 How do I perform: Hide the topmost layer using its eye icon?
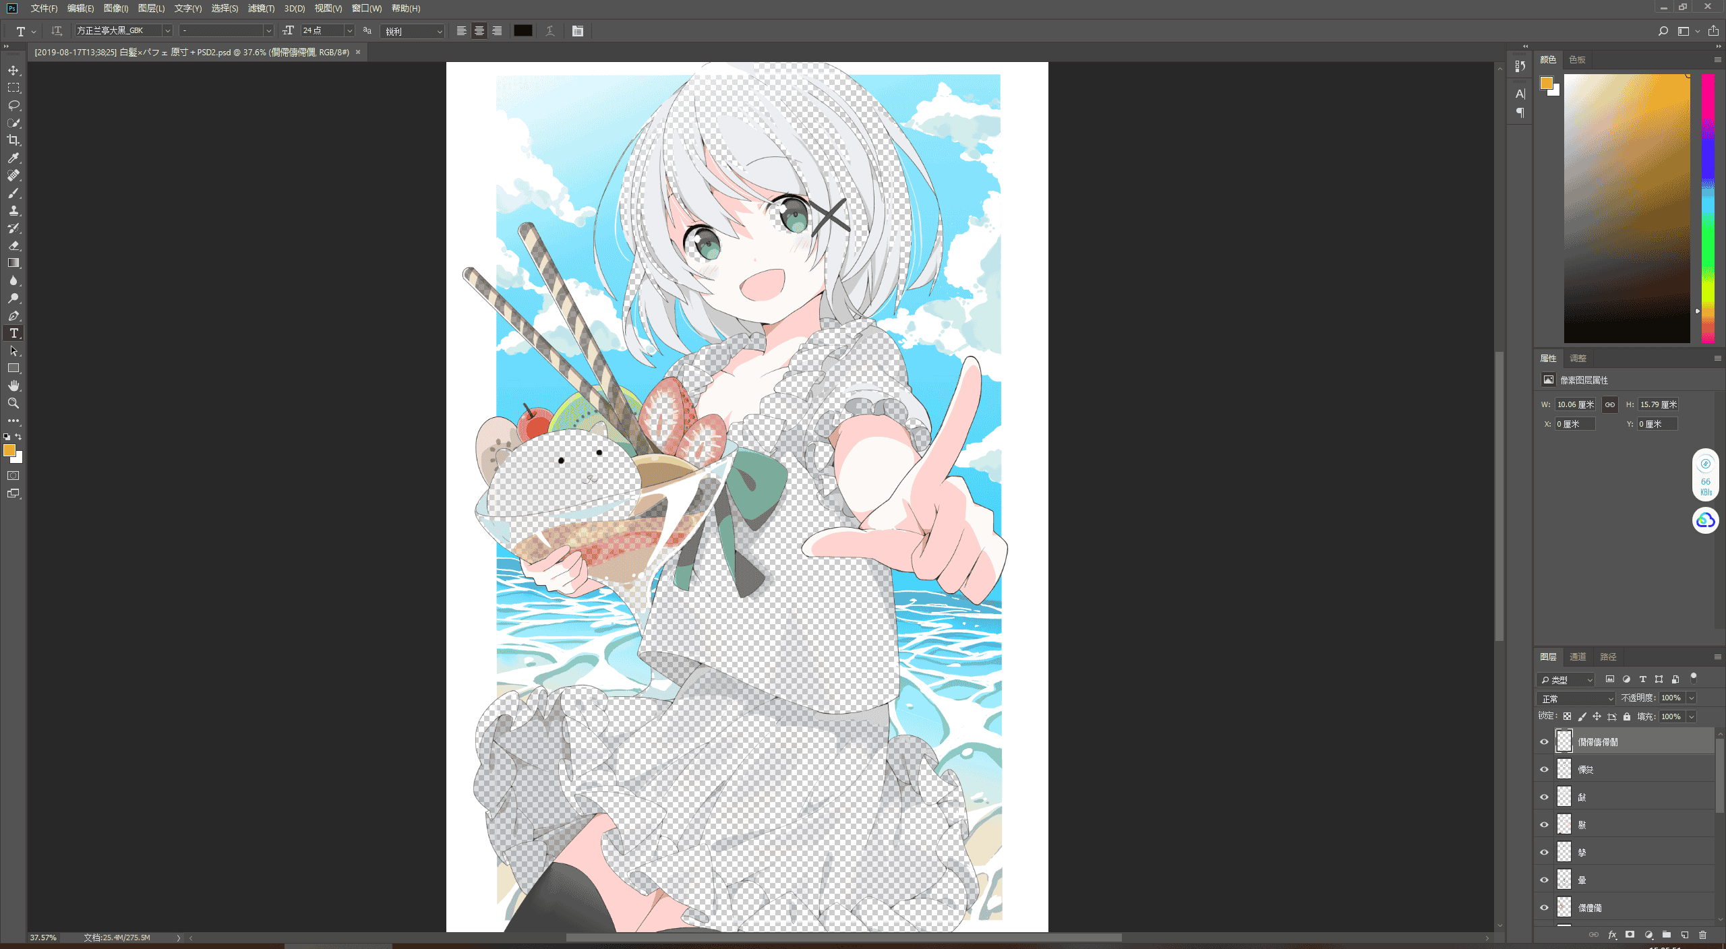coord(1544,741)
